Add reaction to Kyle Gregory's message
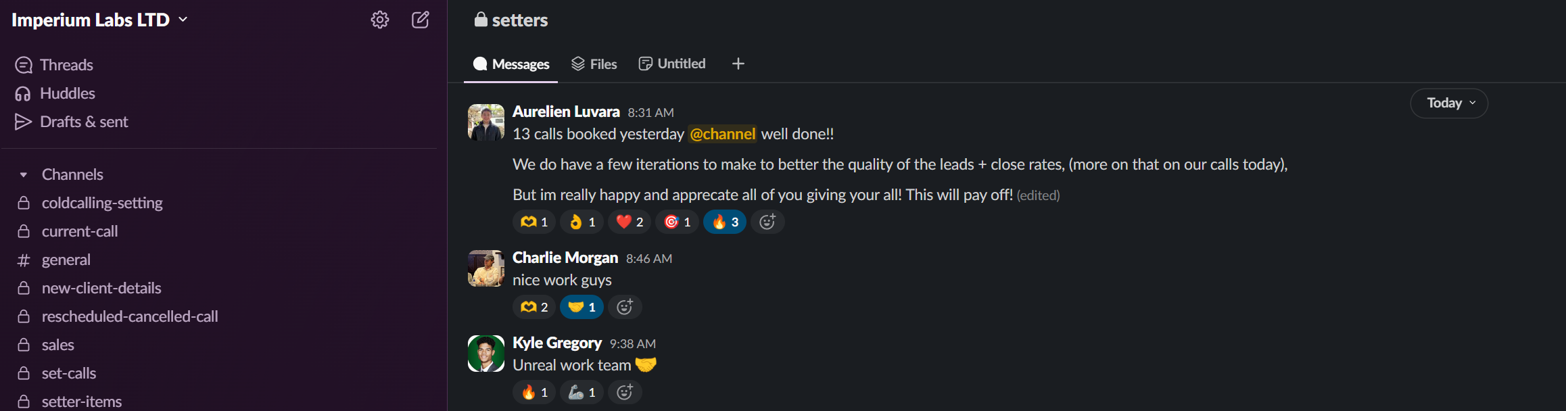The image size is (1566, 411). pos(625,392)
